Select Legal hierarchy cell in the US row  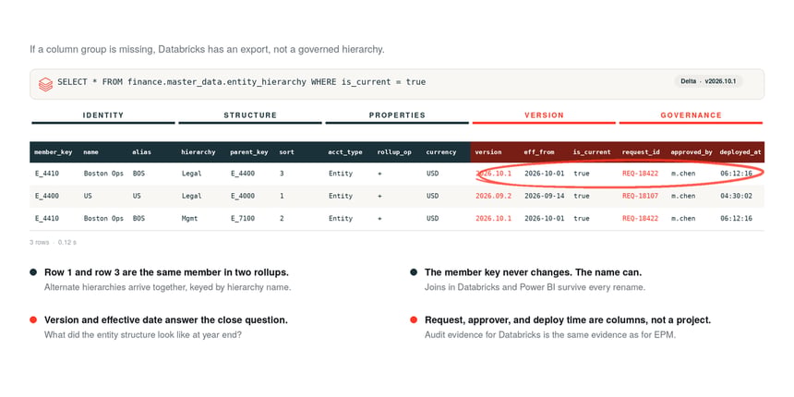point(191,196)
